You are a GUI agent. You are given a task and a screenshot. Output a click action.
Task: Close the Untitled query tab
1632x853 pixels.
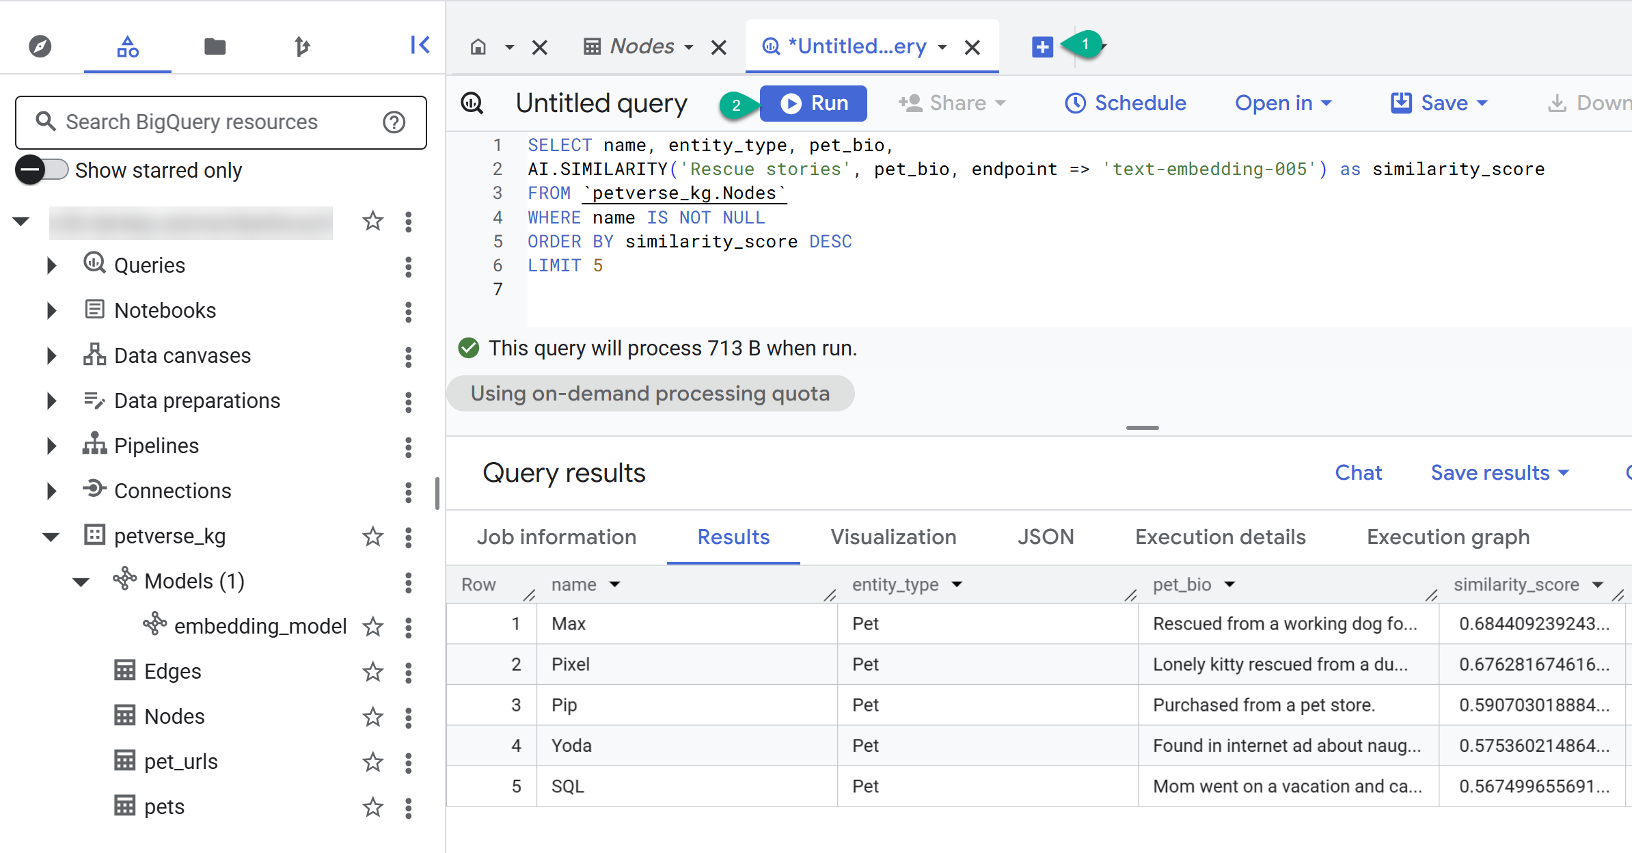click(x=973, y=47)
